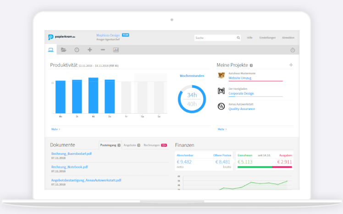Expand Mehr under Produktivität chart

point(55,129)
